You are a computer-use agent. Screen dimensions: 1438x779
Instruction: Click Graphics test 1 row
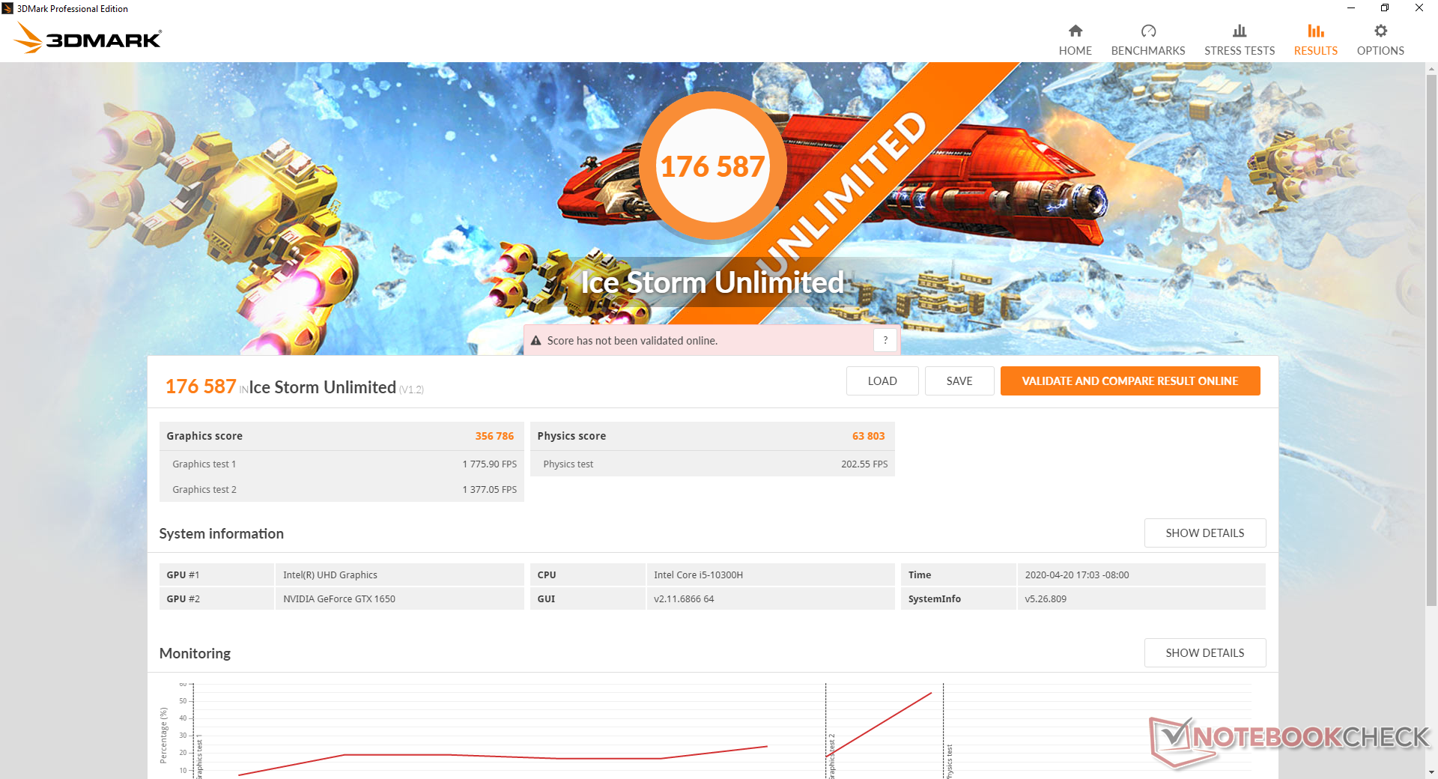click(x=342, y=464)
